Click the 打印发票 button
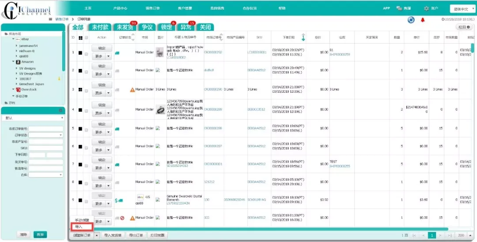This screenshot has width=477, height=242. click(x=157, y=235)
